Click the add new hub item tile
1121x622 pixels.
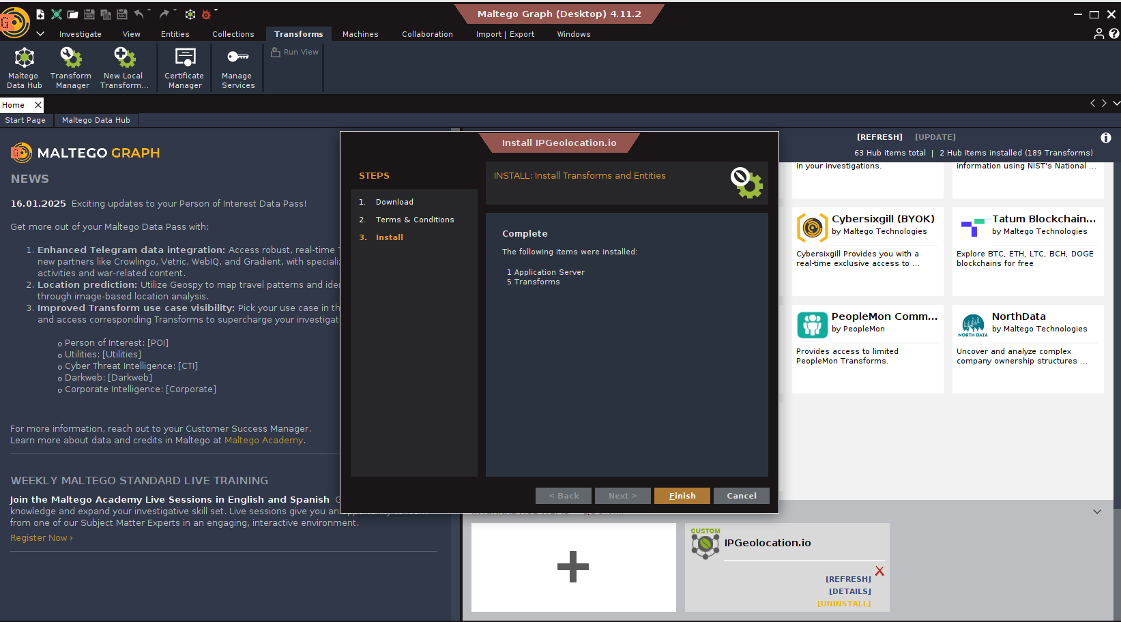pos(573,567)
